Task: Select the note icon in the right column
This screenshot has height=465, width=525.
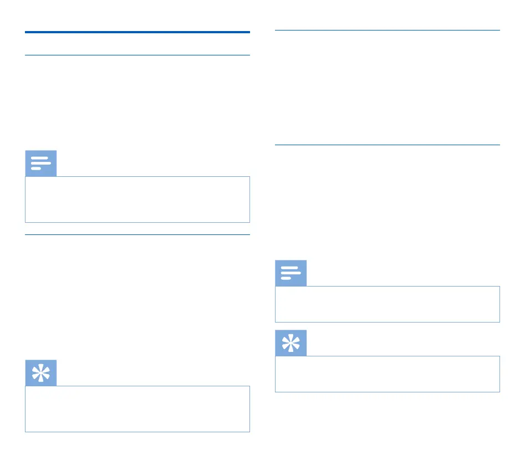Action: click(290, 273)
